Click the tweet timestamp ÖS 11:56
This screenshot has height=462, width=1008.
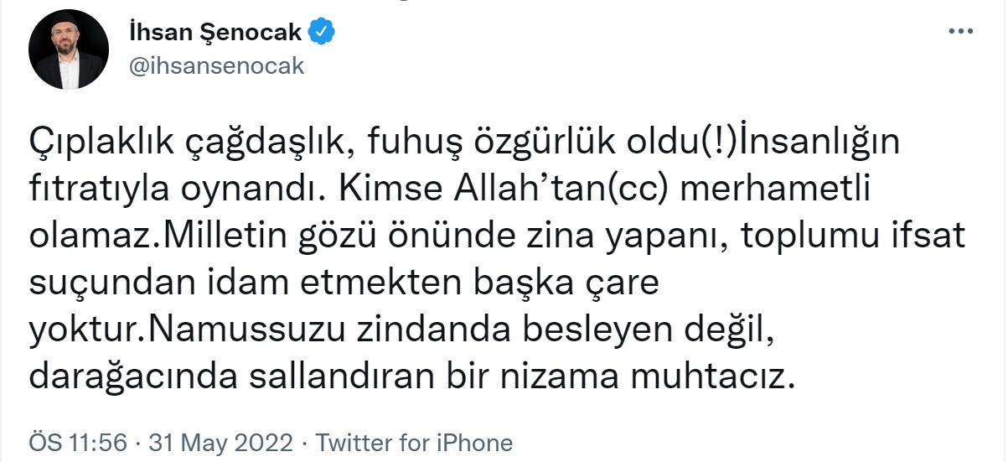[x=77, y=442]
